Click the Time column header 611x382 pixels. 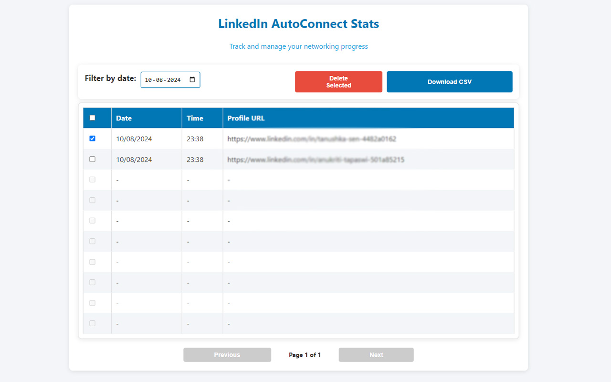202,118
